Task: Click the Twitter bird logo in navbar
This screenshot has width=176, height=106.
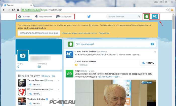Action: point(89,17)
